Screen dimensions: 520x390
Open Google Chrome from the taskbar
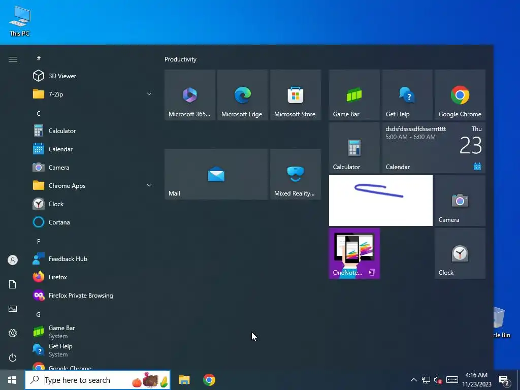click(209, 380)
